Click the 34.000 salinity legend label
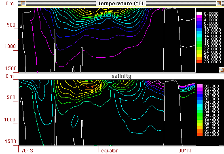 [x=212, y=102]
